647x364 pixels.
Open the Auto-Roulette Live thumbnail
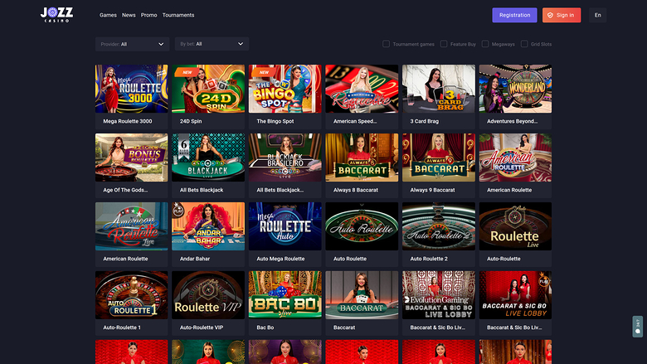point(515,226)
